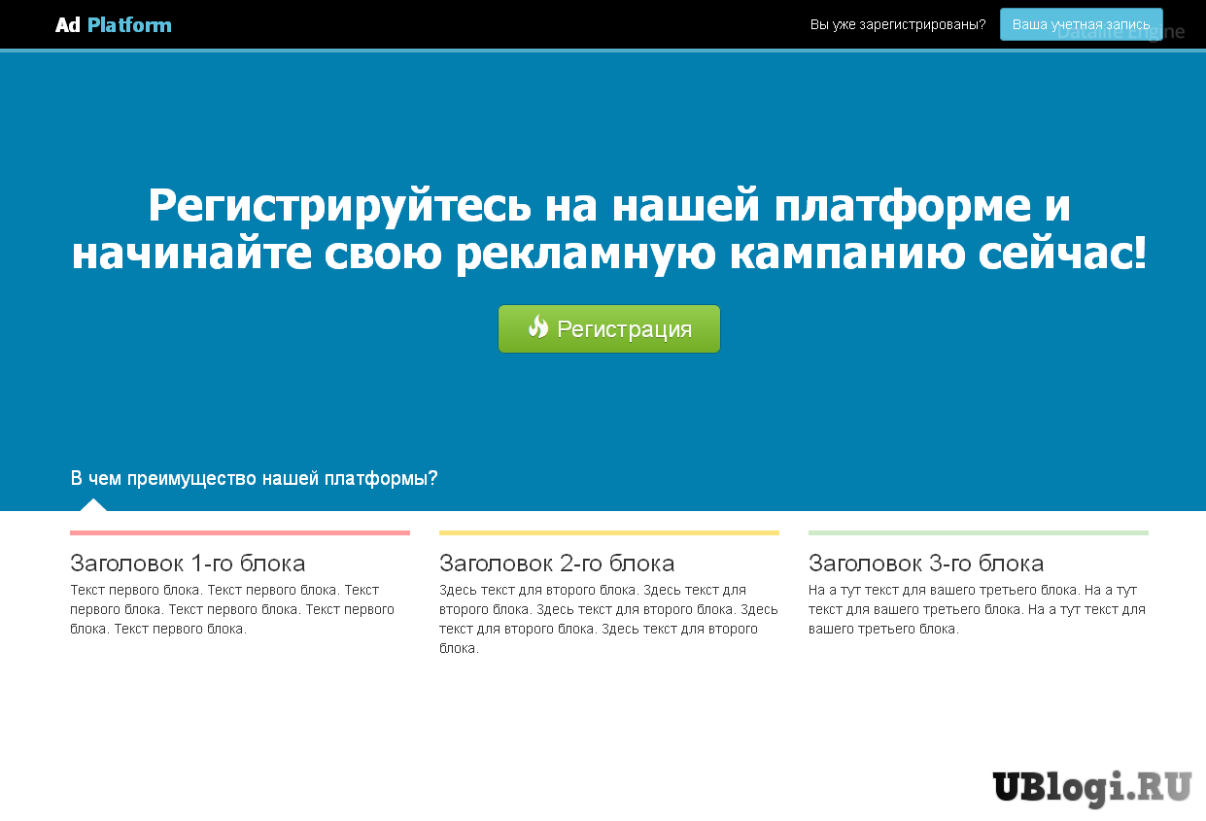Click the UBlogi.RU watermark logo
Viewport: 1206px width, 821px height.
coord(1091,786)
